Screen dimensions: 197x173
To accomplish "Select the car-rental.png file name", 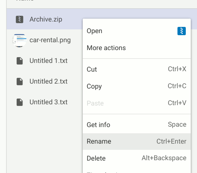I will click(50, 40).
